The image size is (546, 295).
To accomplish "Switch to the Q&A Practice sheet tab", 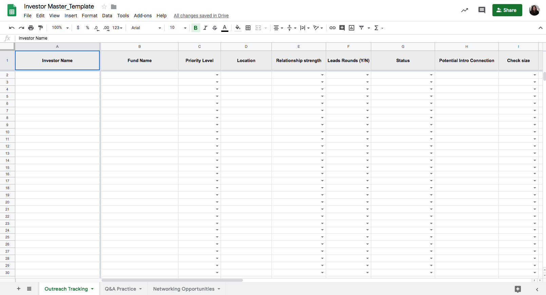I will (120, 289).
